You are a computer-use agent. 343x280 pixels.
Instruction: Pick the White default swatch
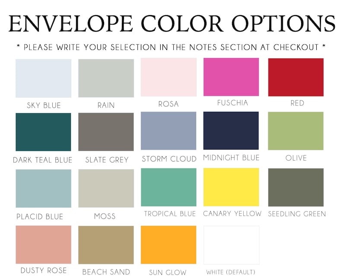232,245
